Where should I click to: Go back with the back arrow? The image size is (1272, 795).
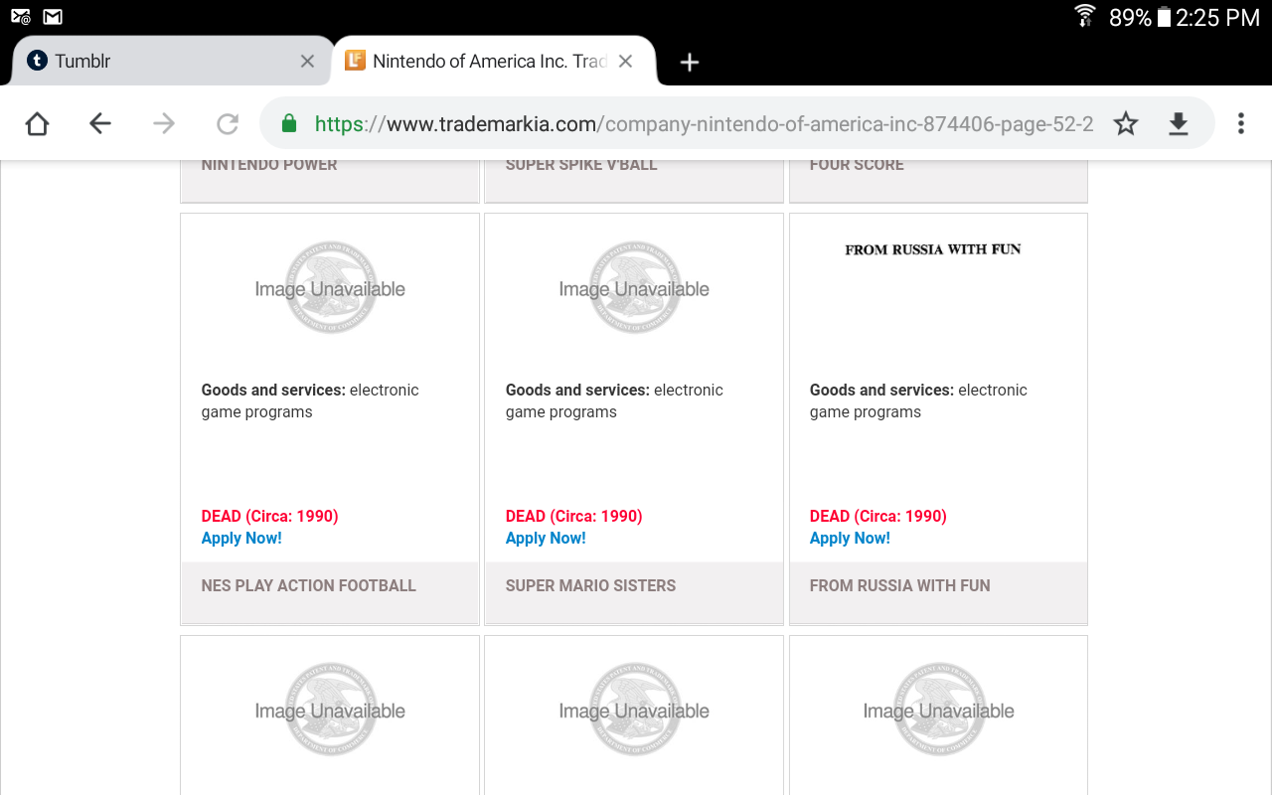click(x=100, y=123)
